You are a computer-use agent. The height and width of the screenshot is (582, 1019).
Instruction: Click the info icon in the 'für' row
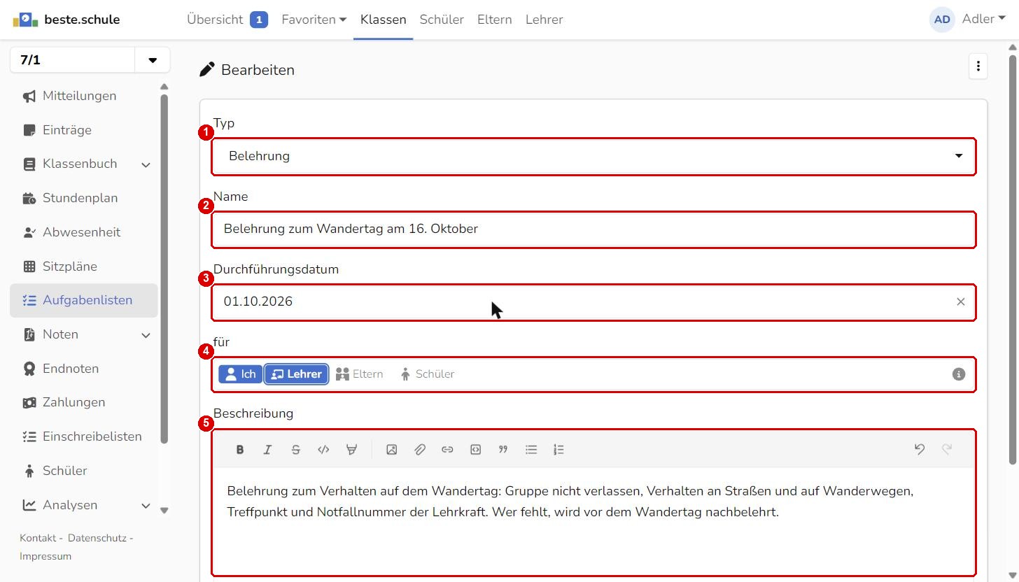point(959,374)
